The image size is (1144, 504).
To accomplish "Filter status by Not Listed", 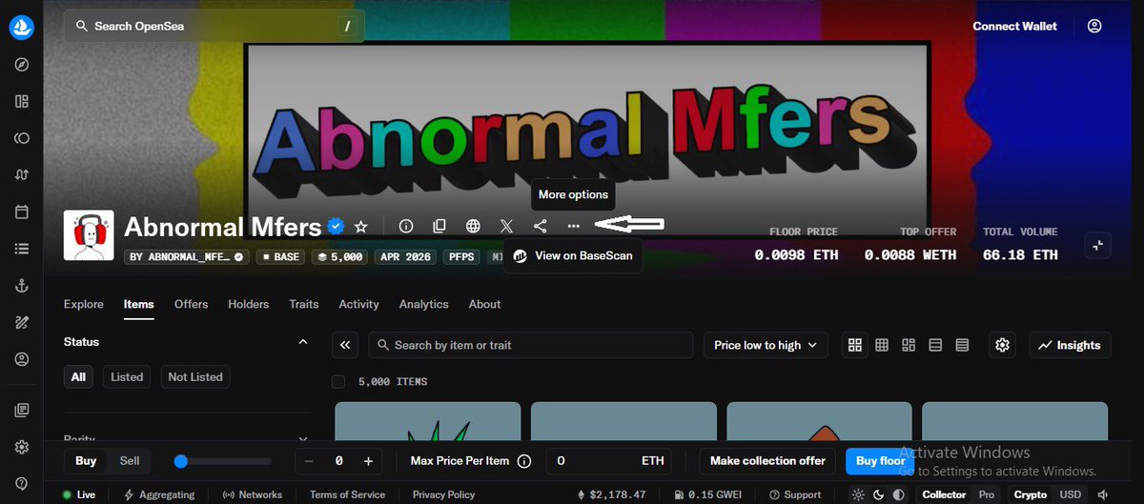I will pos(195,376).
